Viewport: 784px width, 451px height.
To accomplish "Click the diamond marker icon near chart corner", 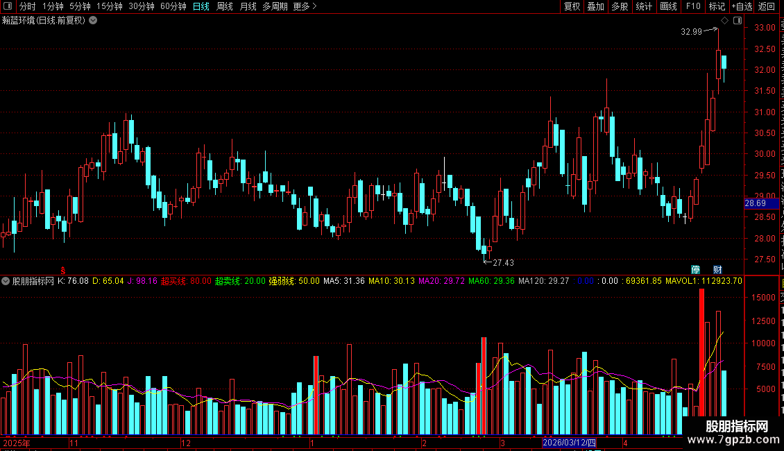I will coord(724,21).
